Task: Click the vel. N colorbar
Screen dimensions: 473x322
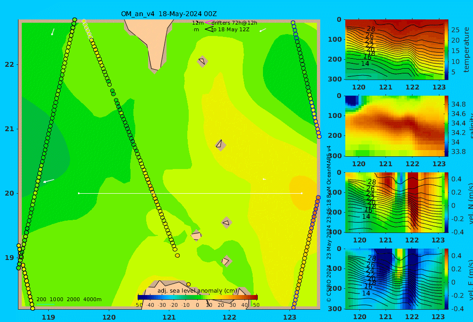Action: pyautogui.click(x=447, y=202)
